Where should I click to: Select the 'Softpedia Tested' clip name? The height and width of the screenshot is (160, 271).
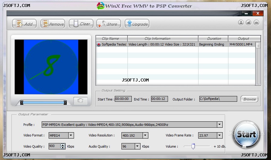(114, 44)
